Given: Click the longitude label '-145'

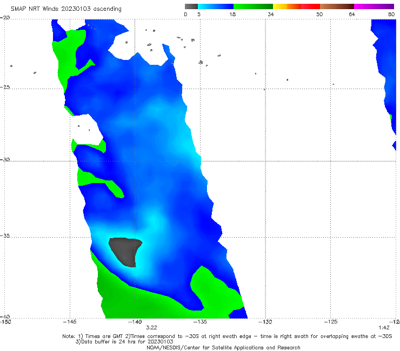Looking at the screenshot, I should click(70, 322).
